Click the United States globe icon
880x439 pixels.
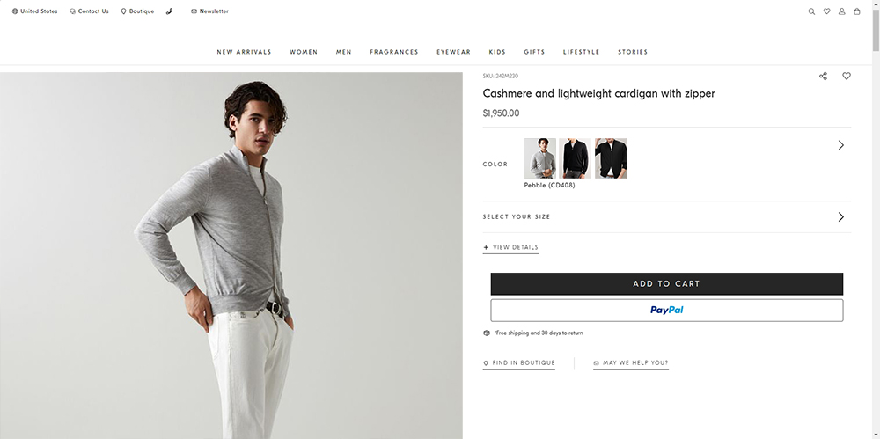tap(15, 11)
